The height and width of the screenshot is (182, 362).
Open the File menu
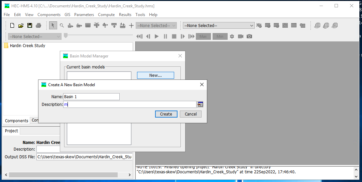pos(7,15)
